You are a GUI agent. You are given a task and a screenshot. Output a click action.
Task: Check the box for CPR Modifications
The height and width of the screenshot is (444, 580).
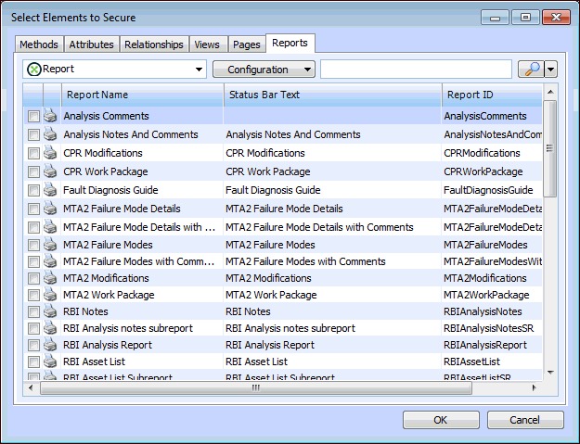click(x=33, y=154)
